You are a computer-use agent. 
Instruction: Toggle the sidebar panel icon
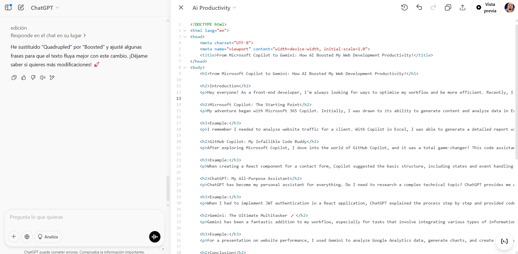click(8, 8)
